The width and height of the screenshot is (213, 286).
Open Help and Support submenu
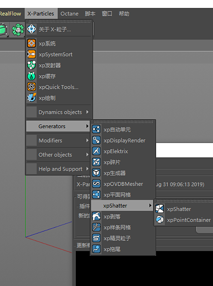58,169
